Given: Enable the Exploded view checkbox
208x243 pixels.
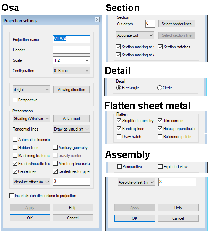Looking at the screenshot, I should point(161,167).
